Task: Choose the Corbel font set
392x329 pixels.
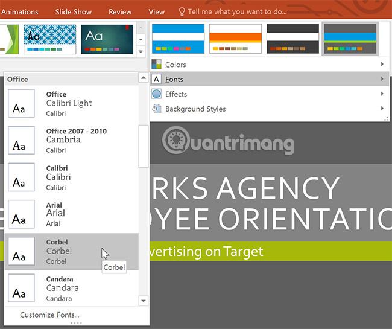Action: click(72, 251)
